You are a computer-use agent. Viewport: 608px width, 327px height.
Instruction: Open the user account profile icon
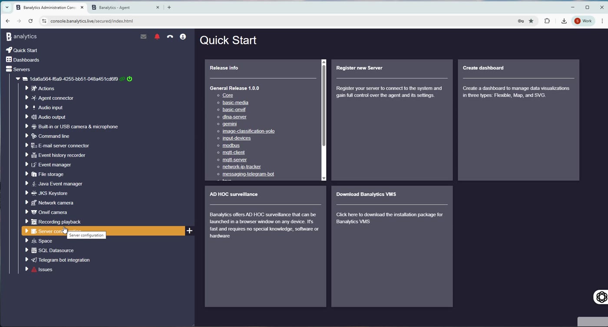coord(183,37)
